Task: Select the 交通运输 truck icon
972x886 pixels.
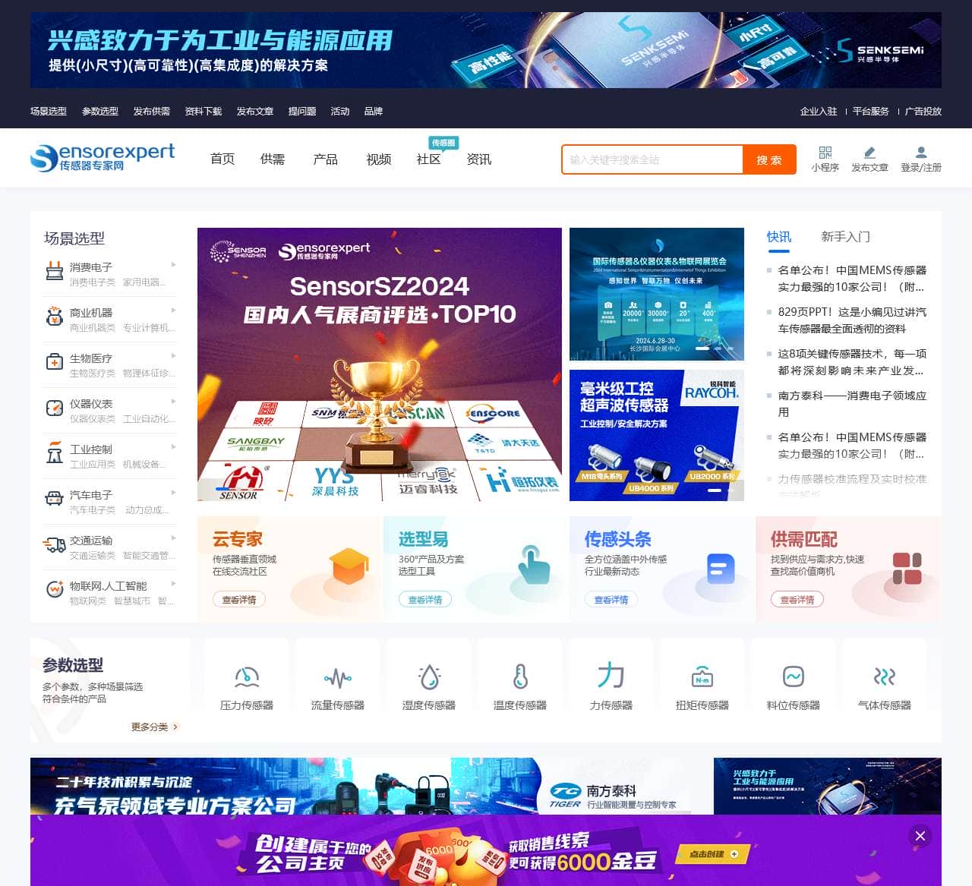Action: pos(55,544)
